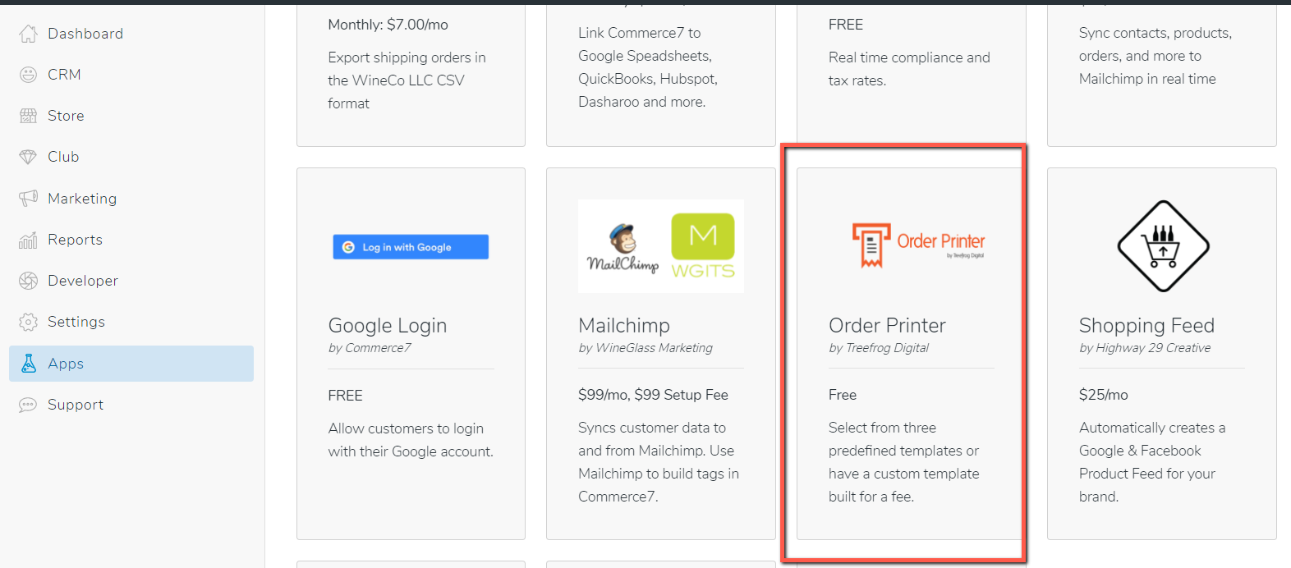Viewport: 1291px width, 568px height.
Task: Click 'Sync contacts, products, orders' Mailchimp description
Action: point(1155,56)
